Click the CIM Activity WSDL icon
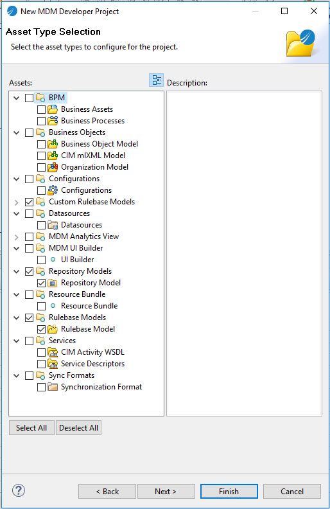Screen dimensions: 330x509 pyautogui.click(x=53, y=352)
